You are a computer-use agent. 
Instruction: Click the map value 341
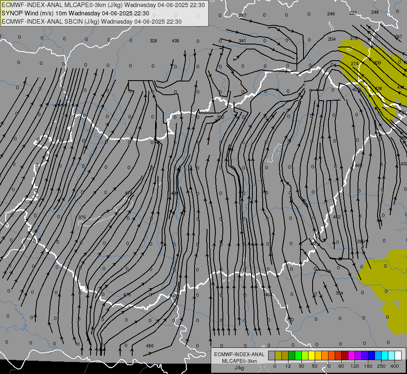[242, 41]
